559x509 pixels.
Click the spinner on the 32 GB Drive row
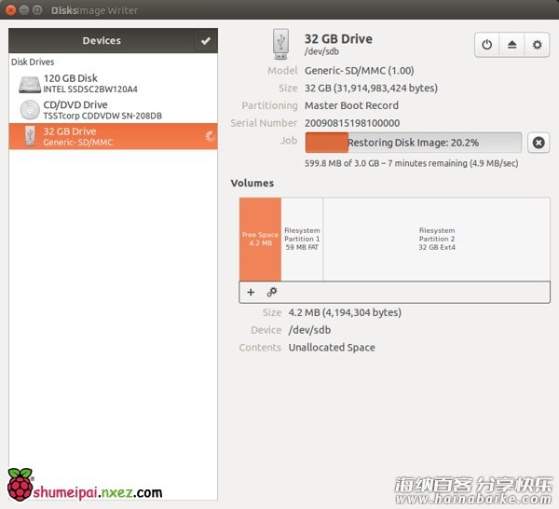pyautogui.click(x=209, y=137)
